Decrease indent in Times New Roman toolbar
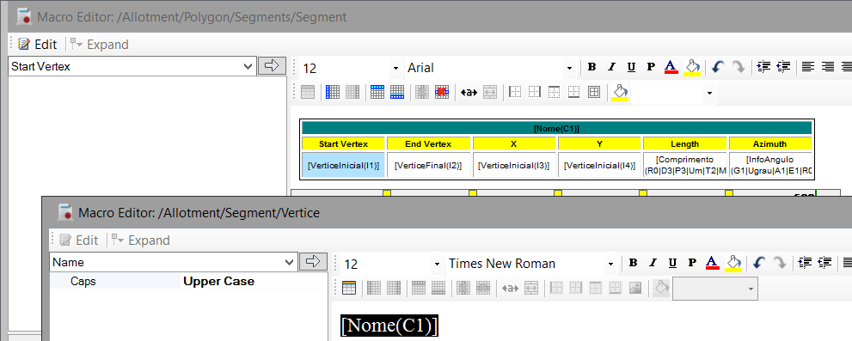This screenshot has height=341, width=852. click(x=824, y=263)
